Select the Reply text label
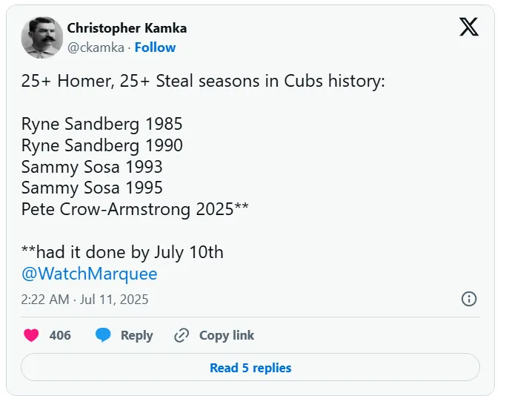The width and height of the screenshot is (529, 396). click(137, 336)
